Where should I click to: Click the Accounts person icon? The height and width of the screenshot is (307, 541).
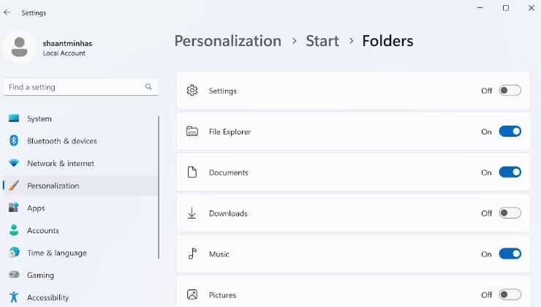(x=14, y=230)
